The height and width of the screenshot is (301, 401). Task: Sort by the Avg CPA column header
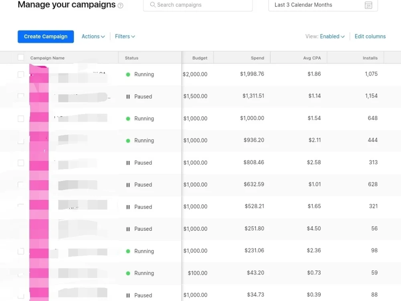tap(312, 58)
